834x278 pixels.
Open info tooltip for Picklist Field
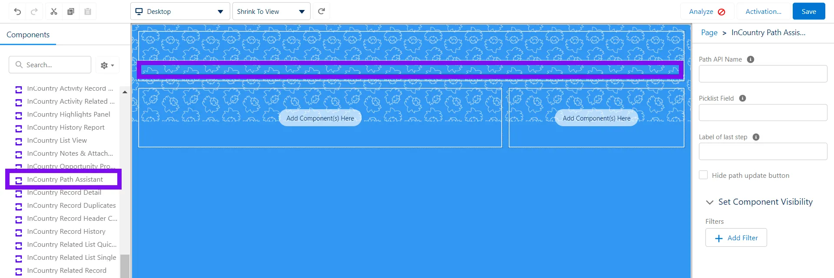click(x=742, y=98)
